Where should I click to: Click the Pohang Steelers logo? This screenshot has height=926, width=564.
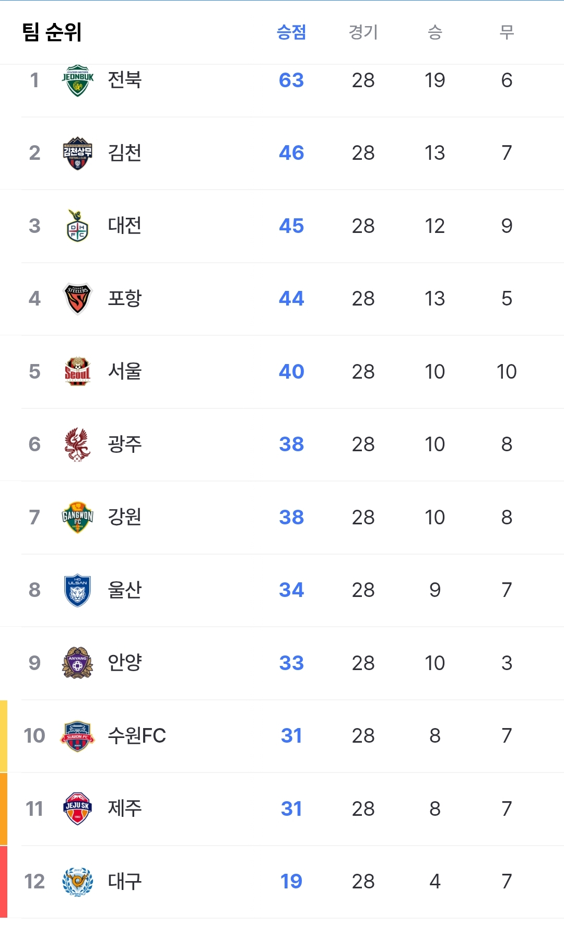coord(77,299)
